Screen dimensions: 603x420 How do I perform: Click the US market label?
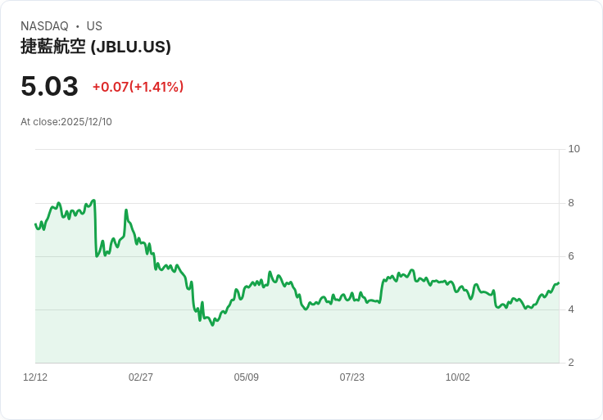pos(94,26)
